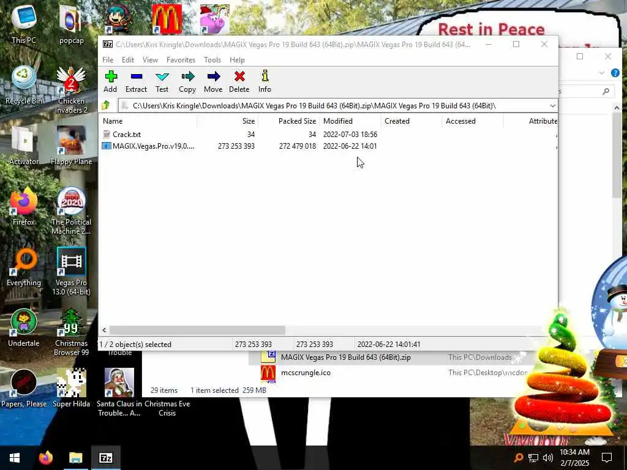
Task: Click the Everything search tray icon
Action: (518, 458)
